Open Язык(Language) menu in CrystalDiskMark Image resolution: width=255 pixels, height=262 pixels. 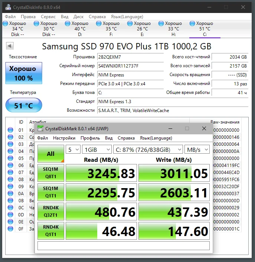coord(156,138)
